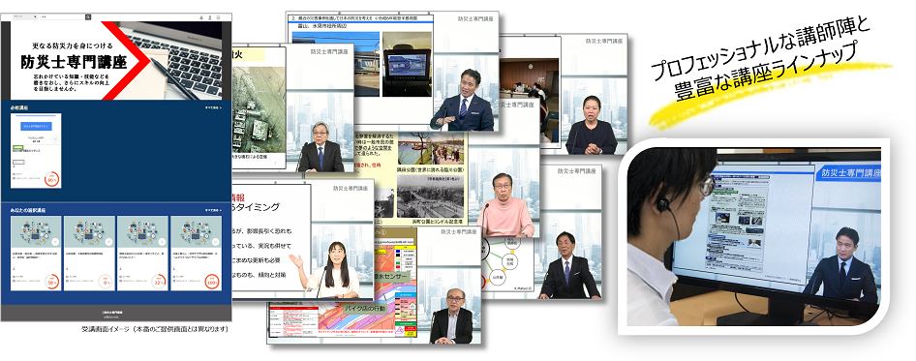Click the blue button inside the 必修講座 card
This screenshot has width=916, height=361.
click(36, 126)
